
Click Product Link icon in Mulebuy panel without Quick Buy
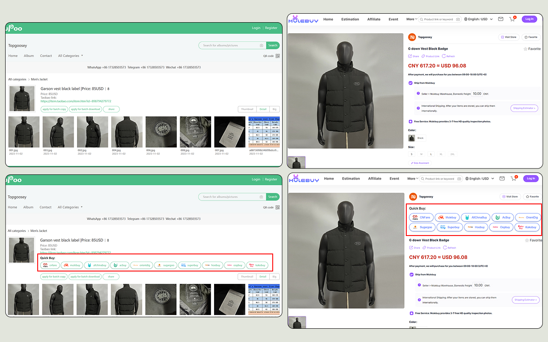point(424,56)
